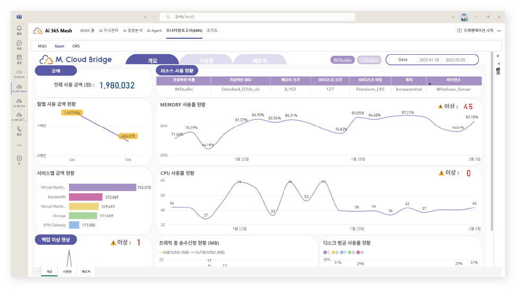Open the Ai 경영분석 tab

[133, 31]
